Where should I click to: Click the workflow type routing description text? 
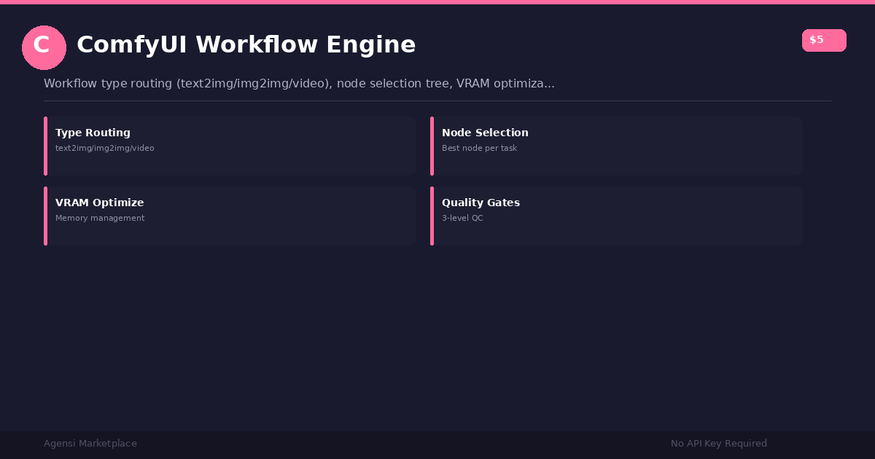[x=299, y=84]
